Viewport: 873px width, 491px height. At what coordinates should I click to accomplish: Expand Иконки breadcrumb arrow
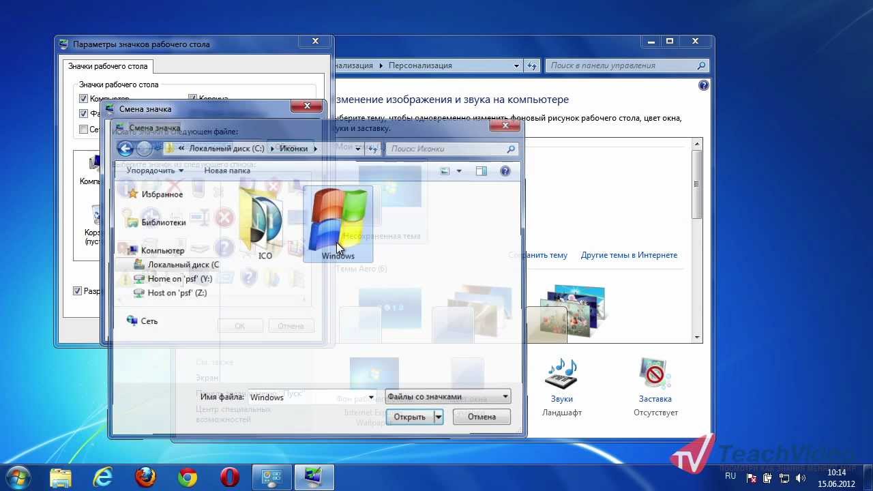coord(314,149)
